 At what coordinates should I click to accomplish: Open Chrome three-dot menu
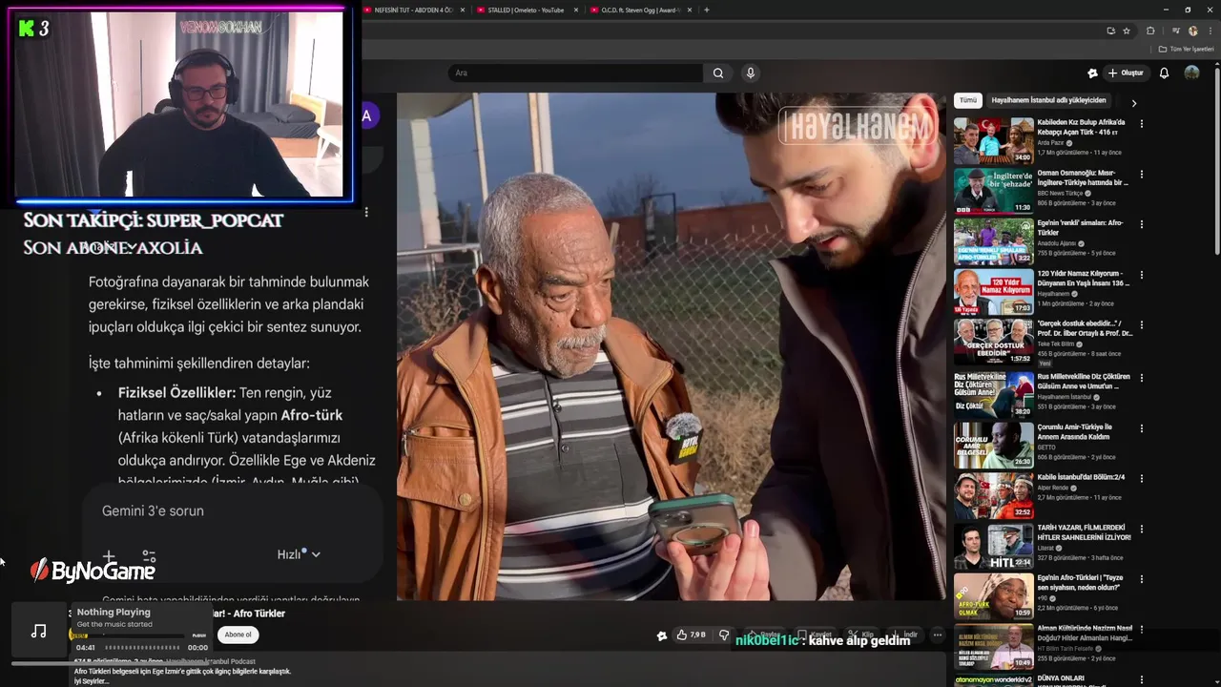pyautogui.click(x=1209, y=31)
